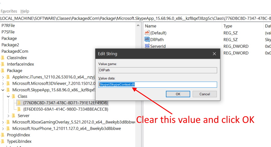
Task: Open the Favorites menu
Action: pos(9,11)
